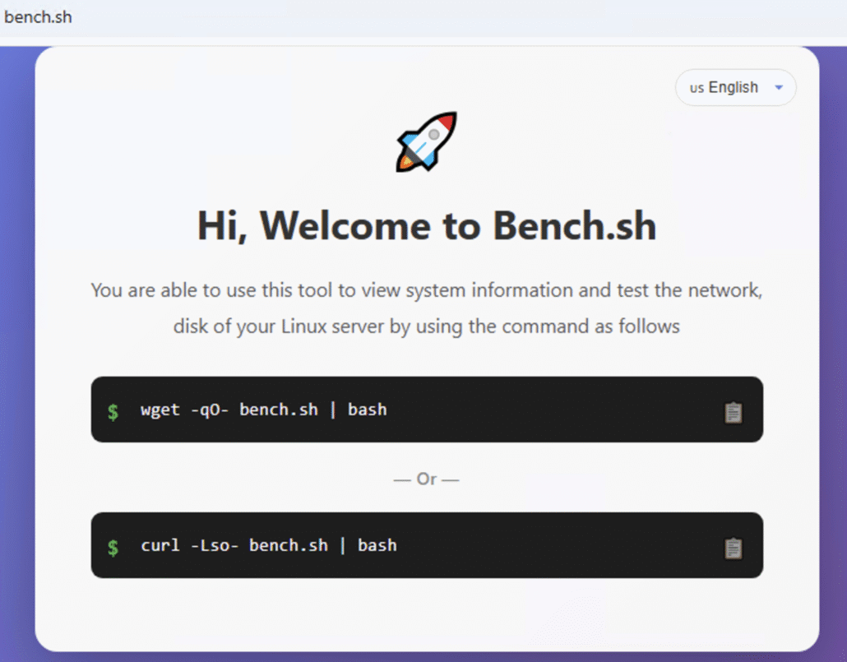The height and width of the screenshot is (662, 847).
Task: Click 'bash' at end of curl command
Action: pyautogui.click(x=377, y=545)
